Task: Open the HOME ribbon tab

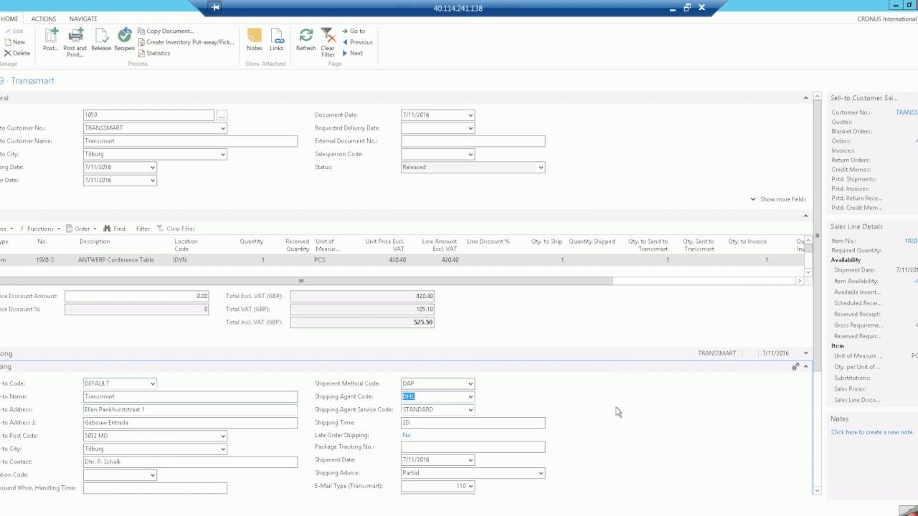Action: pyautogui.click(x=9, y=19)
